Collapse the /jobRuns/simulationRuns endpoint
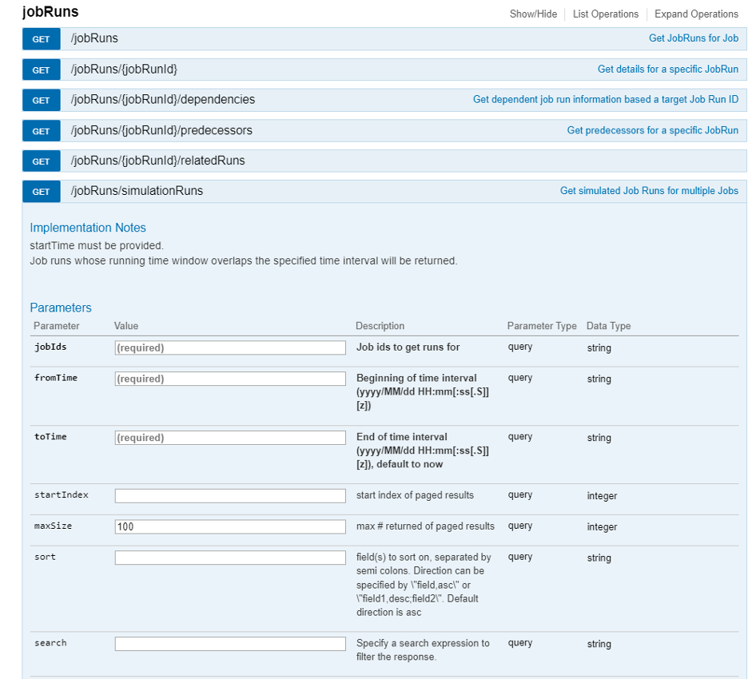748x679 pixels. 137,191
